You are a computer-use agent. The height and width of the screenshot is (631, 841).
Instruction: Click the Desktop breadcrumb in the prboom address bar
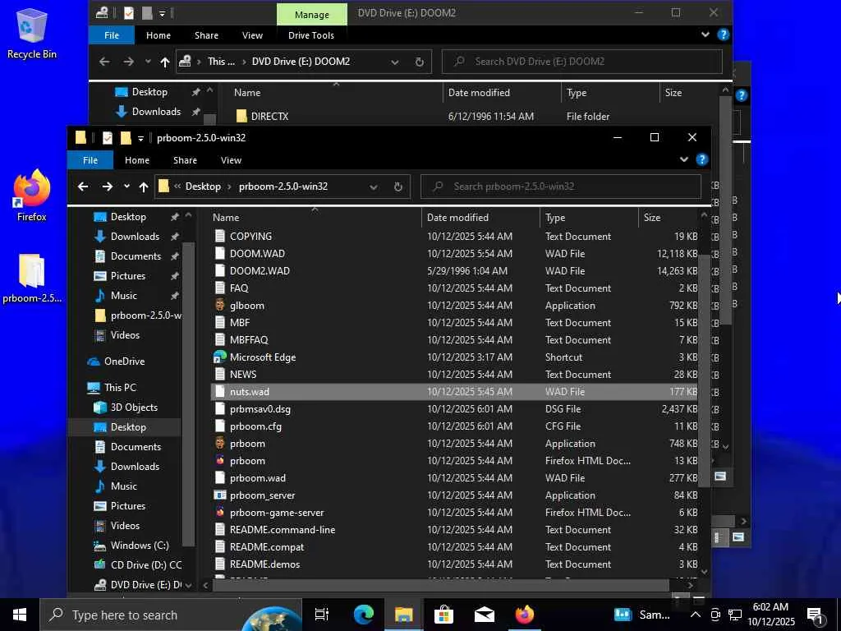tap(203, 187)
